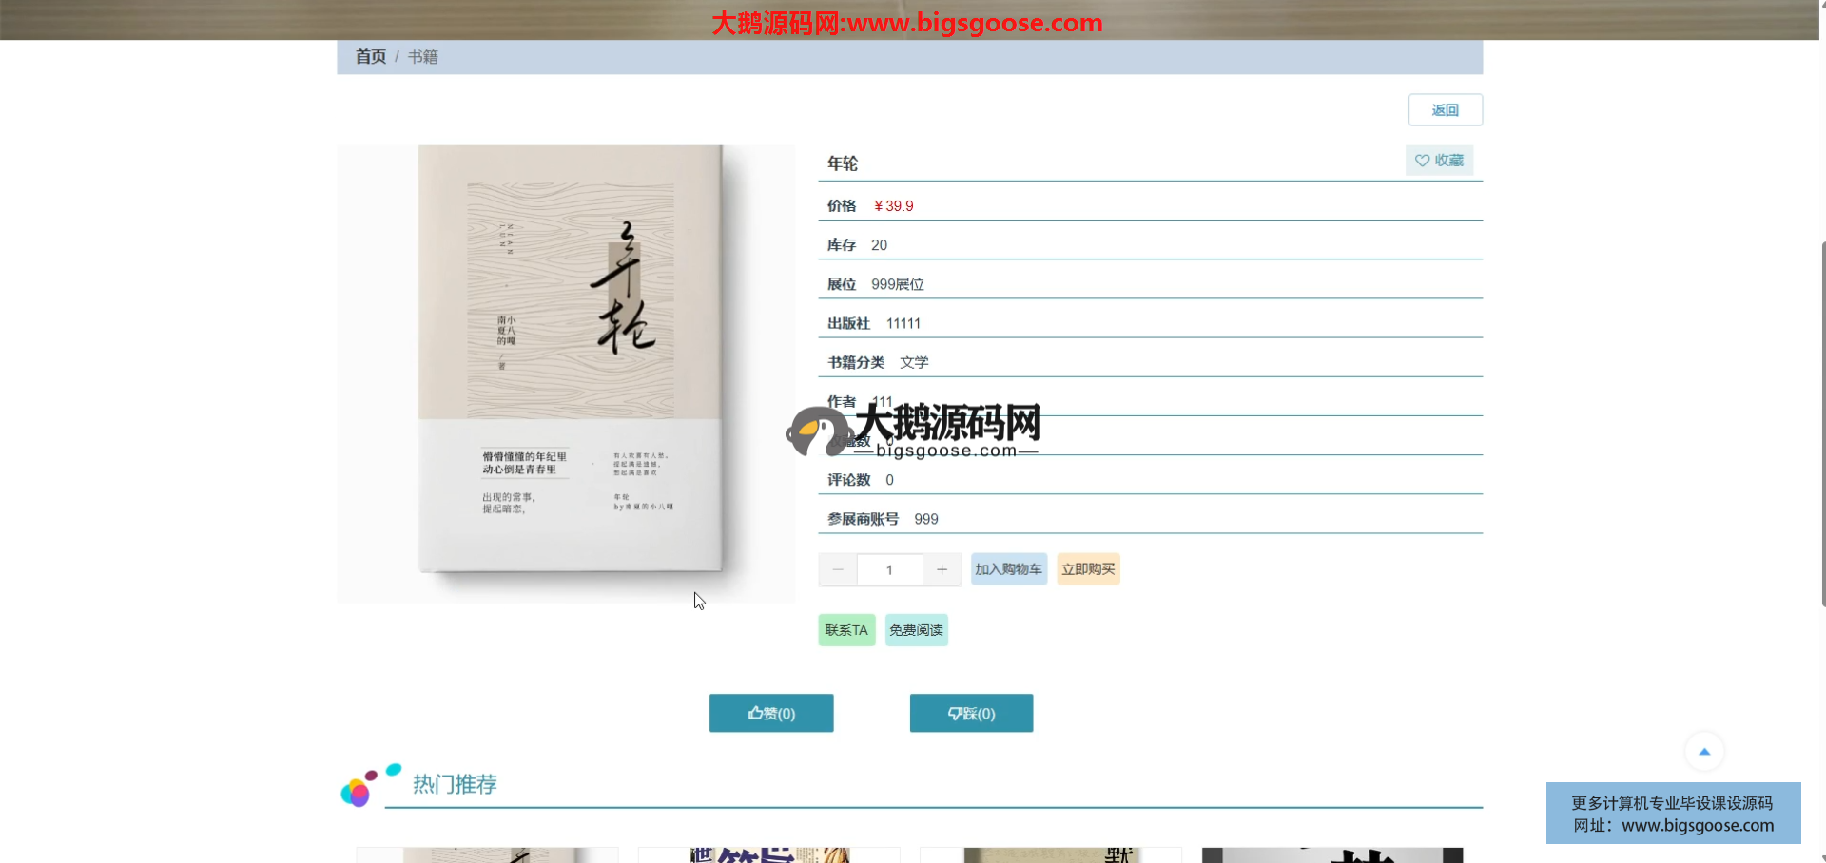
Task: Click the heart favorite 收藏 icon
Action: pyautogui.click(x=1422, y=161)
